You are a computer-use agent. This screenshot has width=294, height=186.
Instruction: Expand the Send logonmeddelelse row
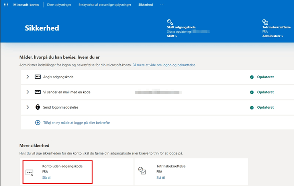pyautogui.click(x=27, y=107)
